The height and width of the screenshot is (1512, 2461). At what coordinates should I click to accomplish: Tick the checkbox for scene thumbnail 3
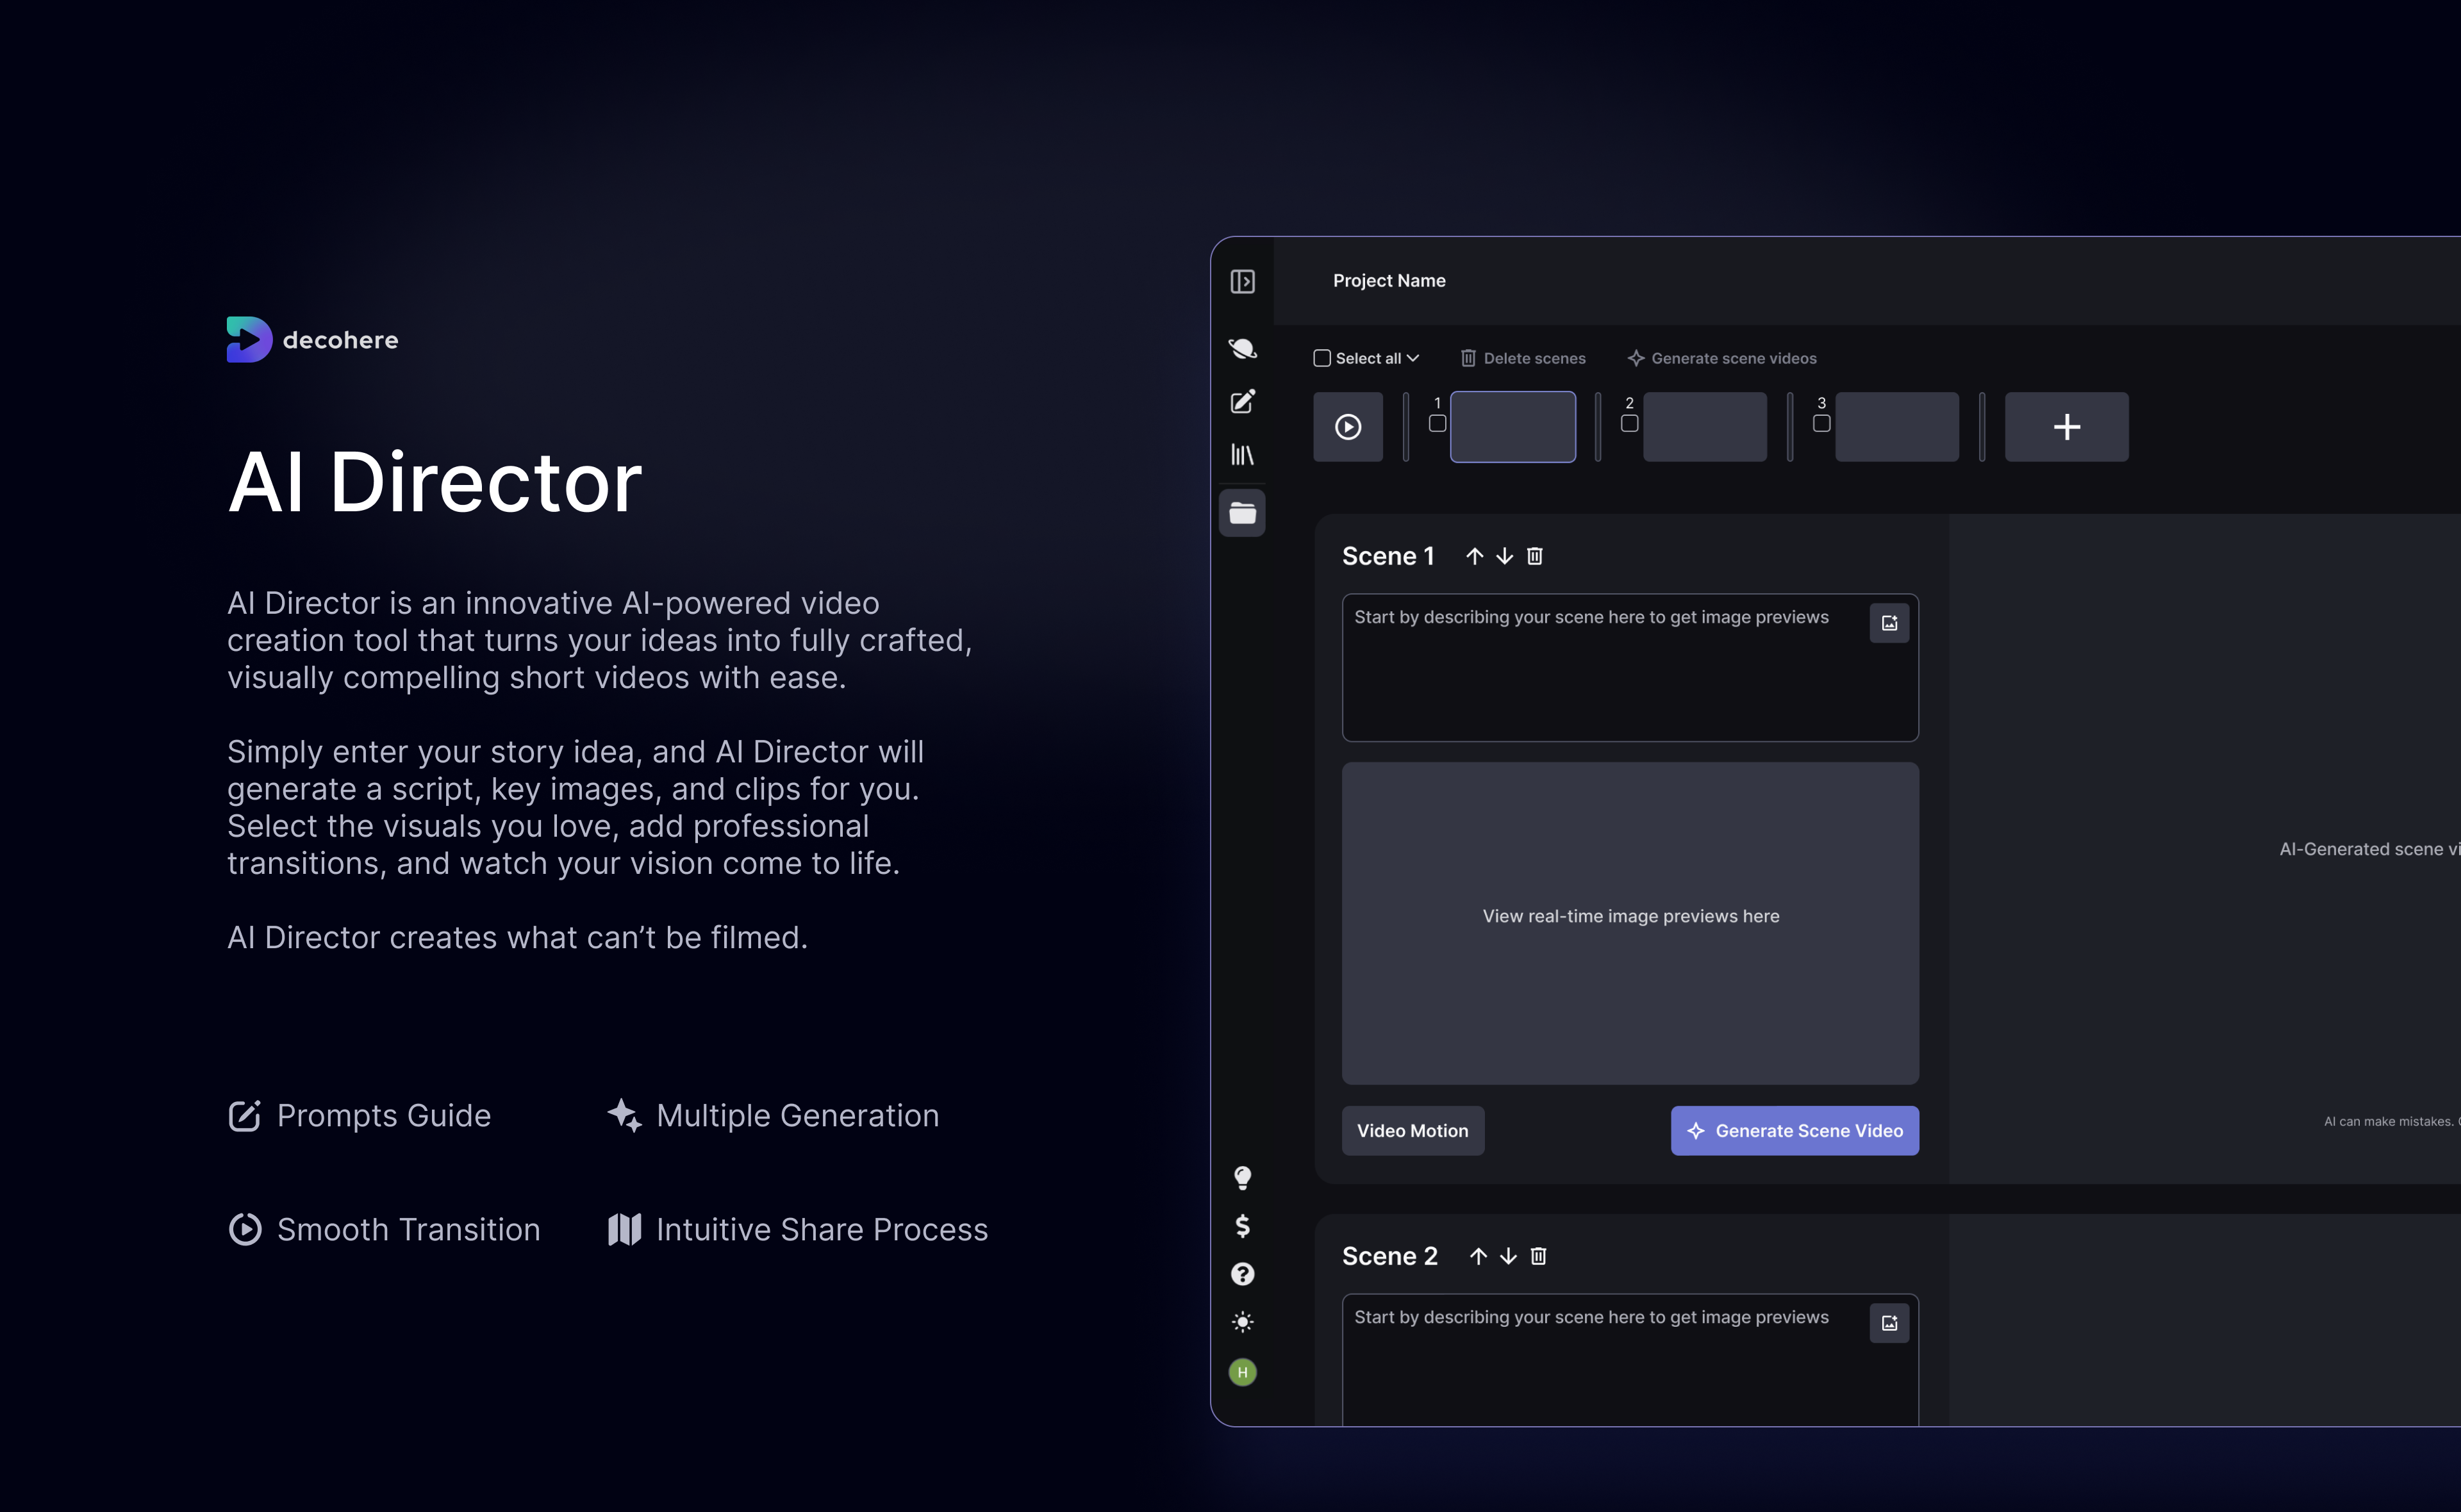pos(1821,424)
